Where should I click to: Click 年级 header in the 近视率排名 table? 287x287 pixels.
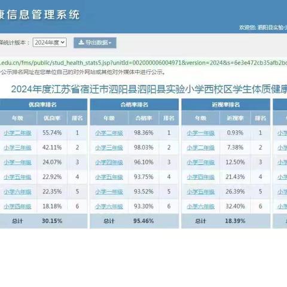point(201,118)
